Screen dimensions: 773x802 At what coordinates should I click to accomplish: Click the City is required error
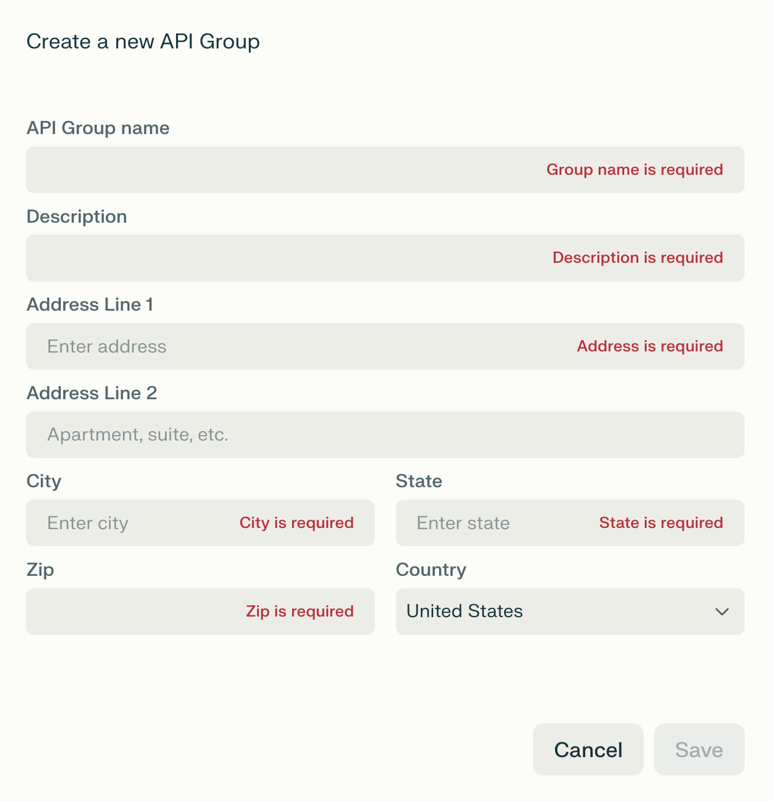tap(296, 523)
